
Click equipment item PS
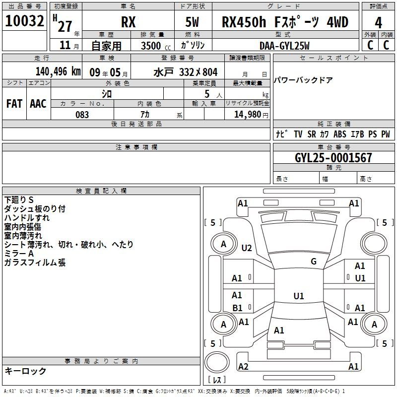point(373,134)
